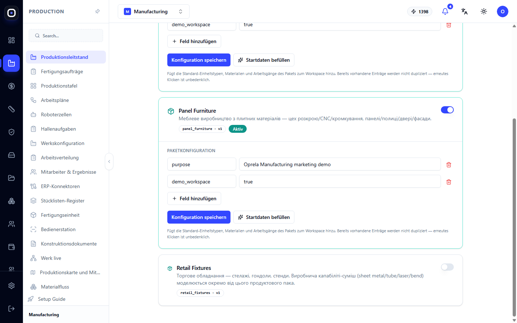Open the user avatar O menu
Image resolution: width=517 pixels, height=323 pixels.
503,11
